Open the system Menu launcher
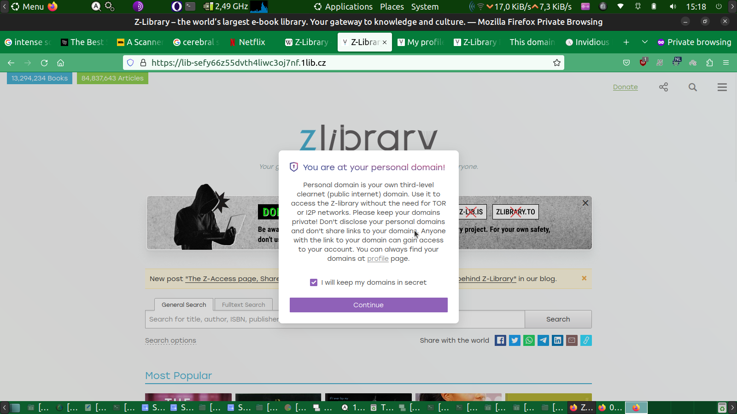 [x=28, y=6]
